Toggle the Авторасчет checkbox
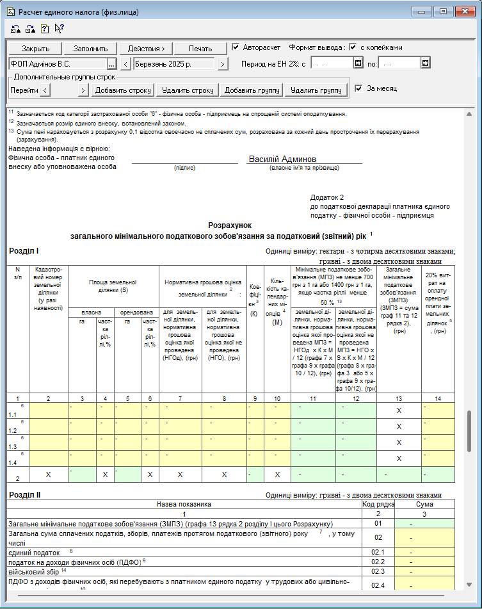The image size is (482, 609). (x=236, y=47)
